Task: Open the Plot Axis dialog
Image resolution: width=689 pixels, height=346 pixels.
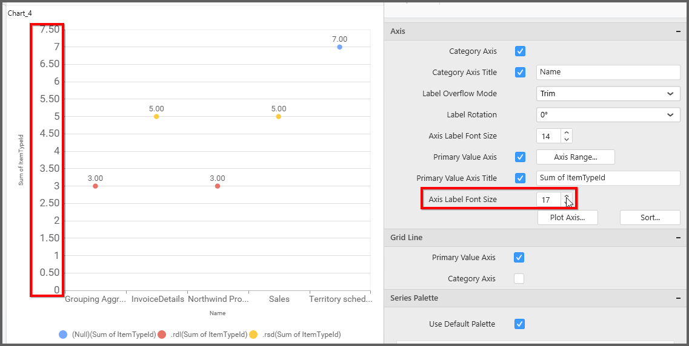Action: tap(567, 218)
